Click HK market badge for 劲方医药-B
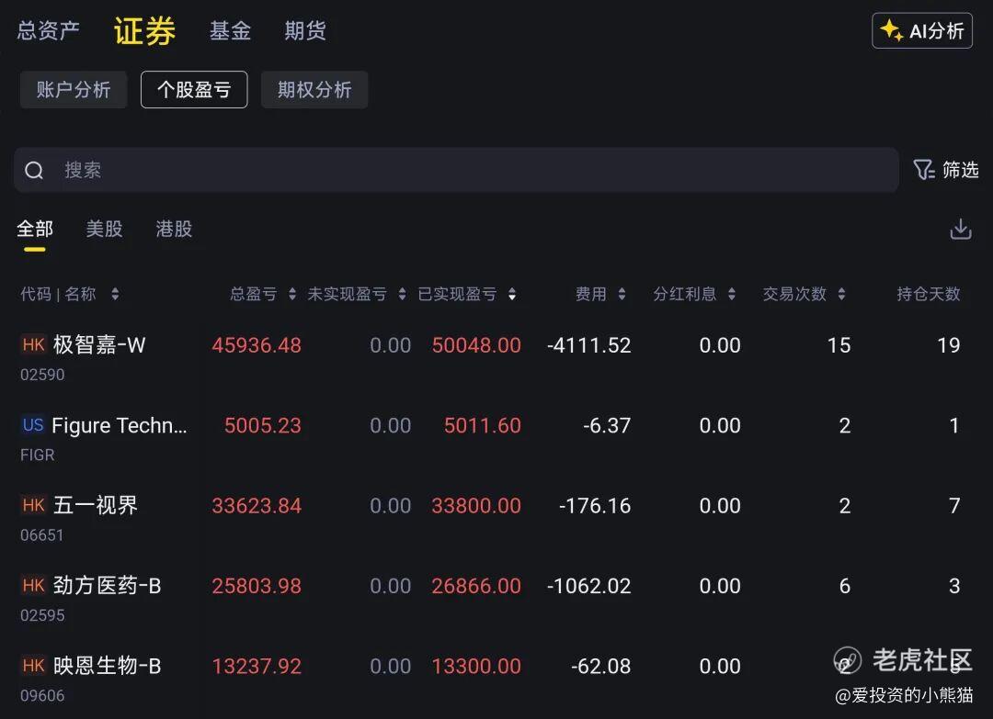 pos(34,585)
